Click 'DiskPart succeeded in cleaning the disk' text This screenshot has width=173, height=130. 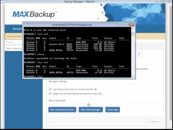(50, 58)
